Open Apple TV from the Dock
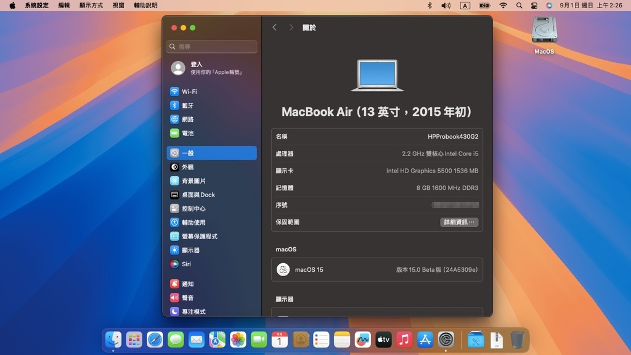631x355 pixels. (383, 340)
